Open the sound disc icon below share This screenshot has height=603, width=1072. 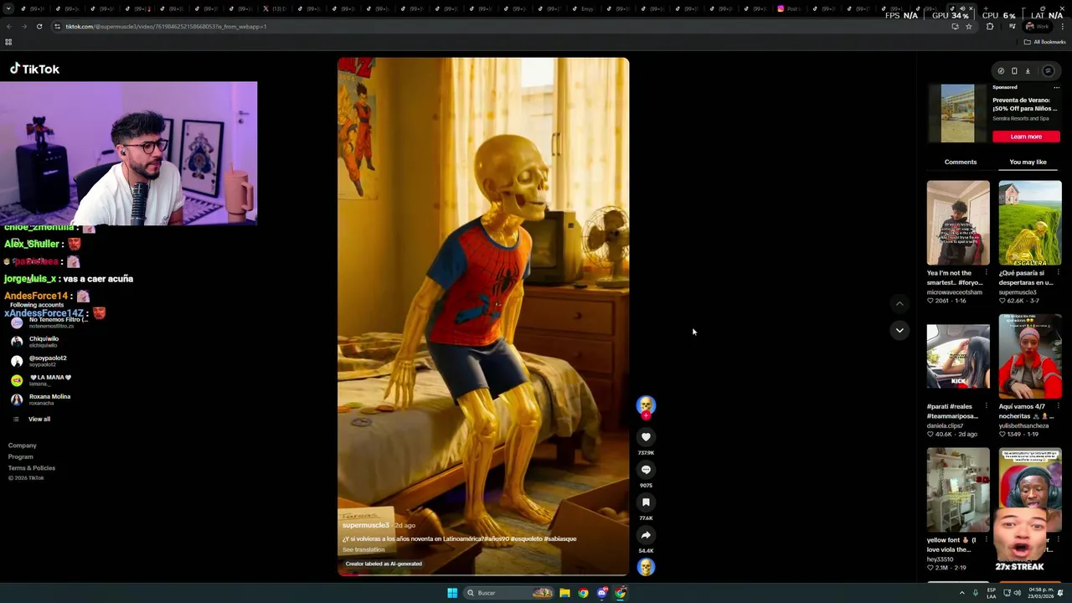(646, 567)
